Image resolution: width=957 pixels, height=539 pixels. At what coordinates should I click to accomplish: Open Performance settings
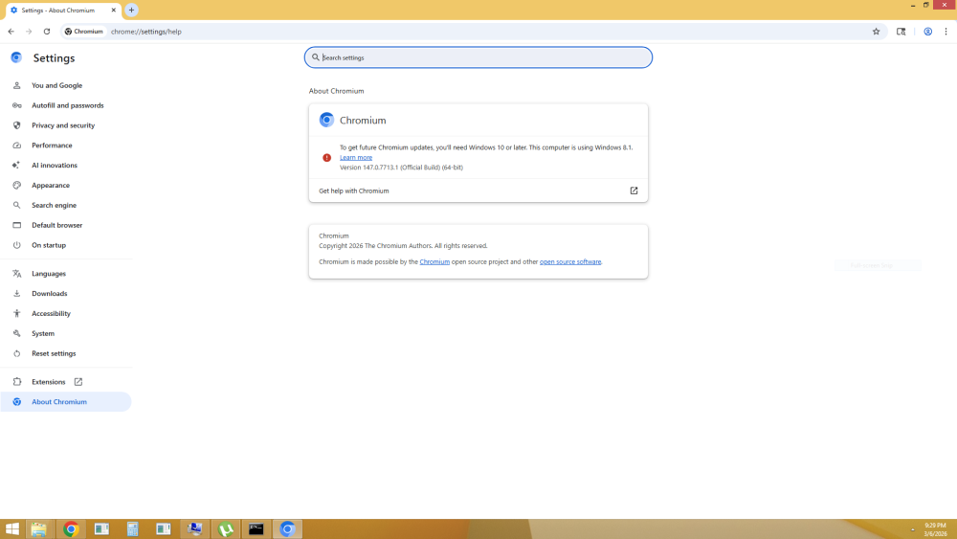pos(52,146)
